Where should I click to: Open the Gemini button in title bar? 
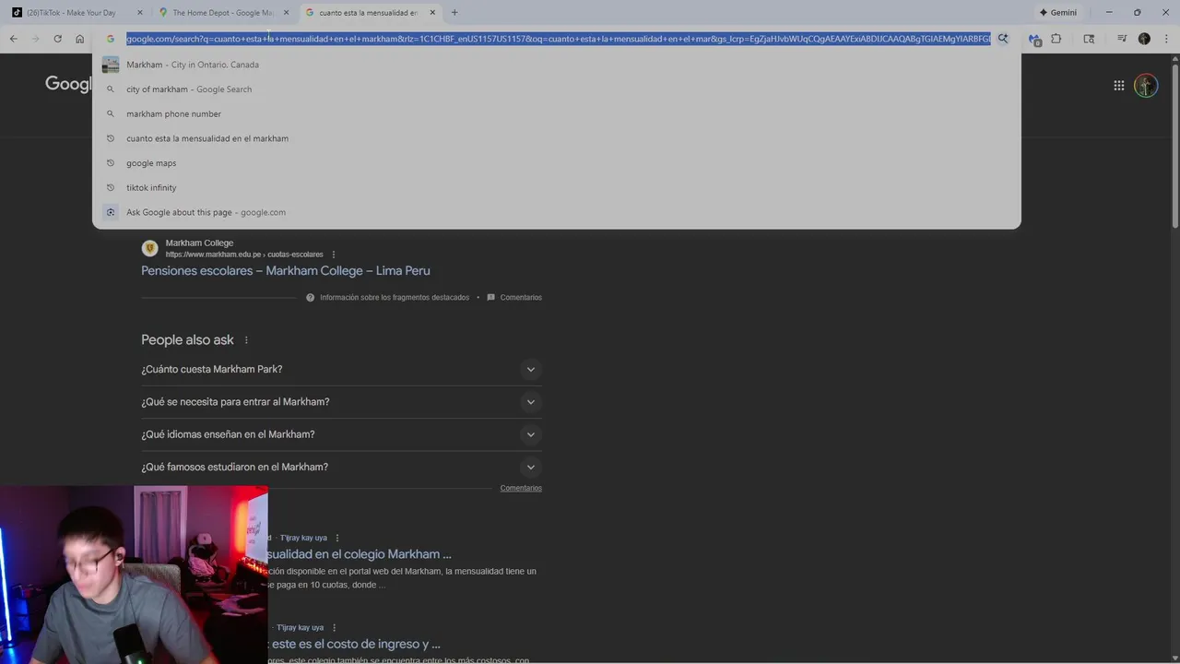[x=1058, y=12]
